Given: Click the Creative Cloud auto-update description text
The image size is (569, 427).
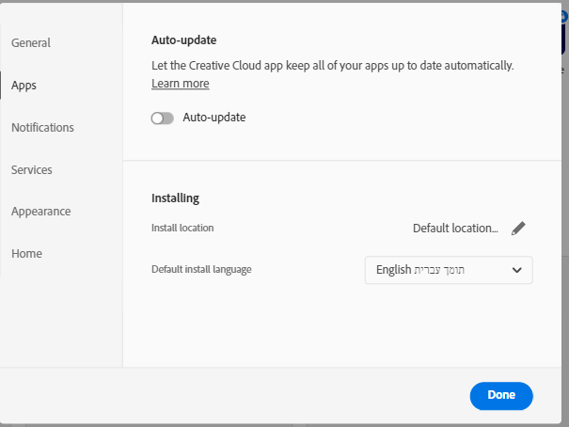Looking at the screenshot, I should coord(333,66).
